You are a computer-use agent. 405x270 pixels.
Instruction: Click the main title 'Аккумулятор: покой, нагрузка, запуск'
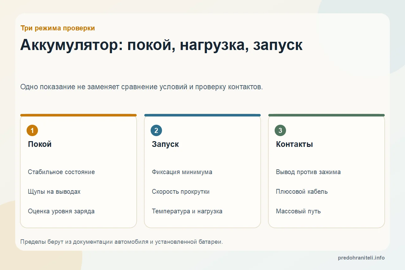(x=161, y=45)
